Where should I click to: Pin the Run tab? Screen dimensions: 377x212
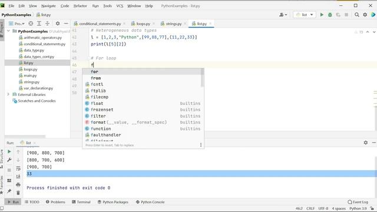(x=9, y=191)
